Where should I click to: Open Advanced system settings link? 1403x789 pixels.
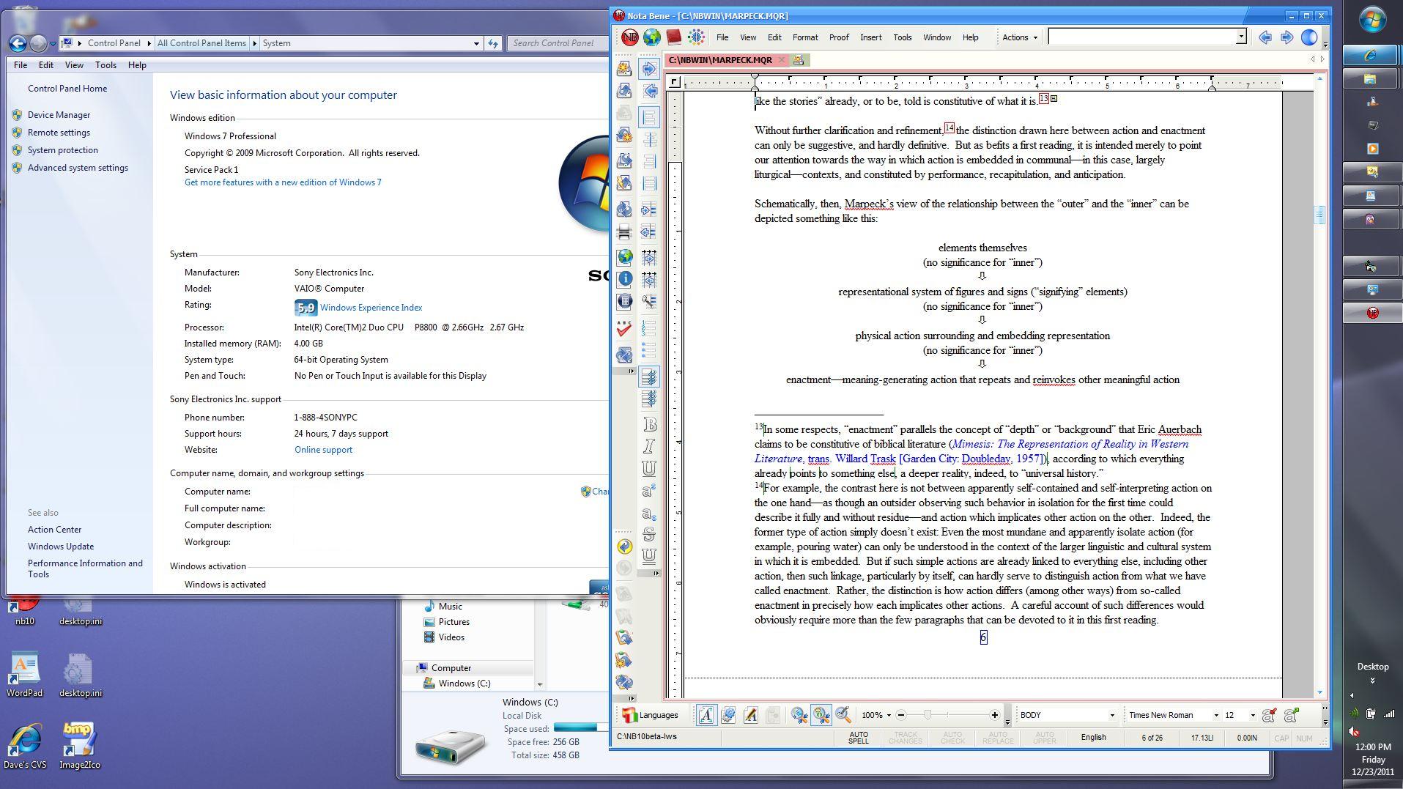coord(78,168)
